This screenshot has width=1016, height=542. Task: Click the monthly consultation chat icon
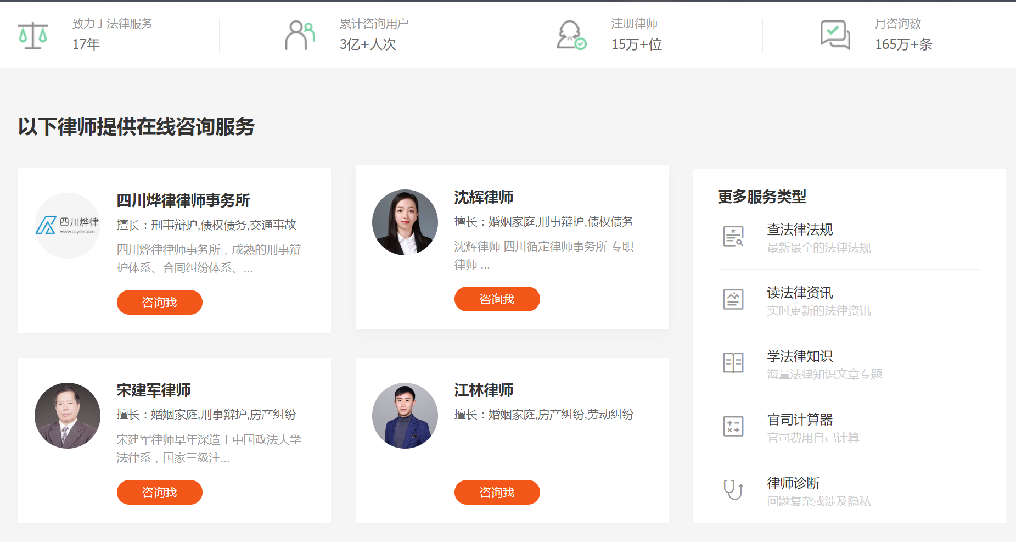[835, 35]
